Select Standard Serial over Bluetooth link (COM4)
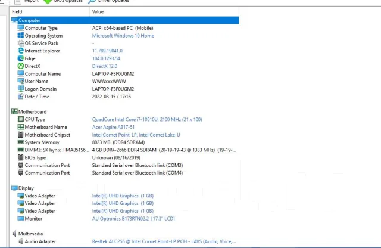Screen dimensions: 381x248 point(138,173)
